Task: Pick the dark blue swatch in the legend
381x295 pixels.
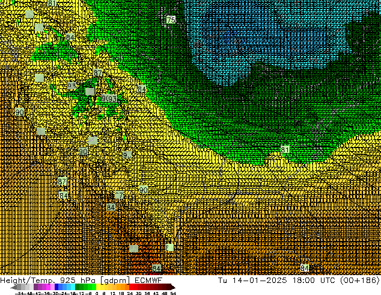Action: click(x=56, y=287)
